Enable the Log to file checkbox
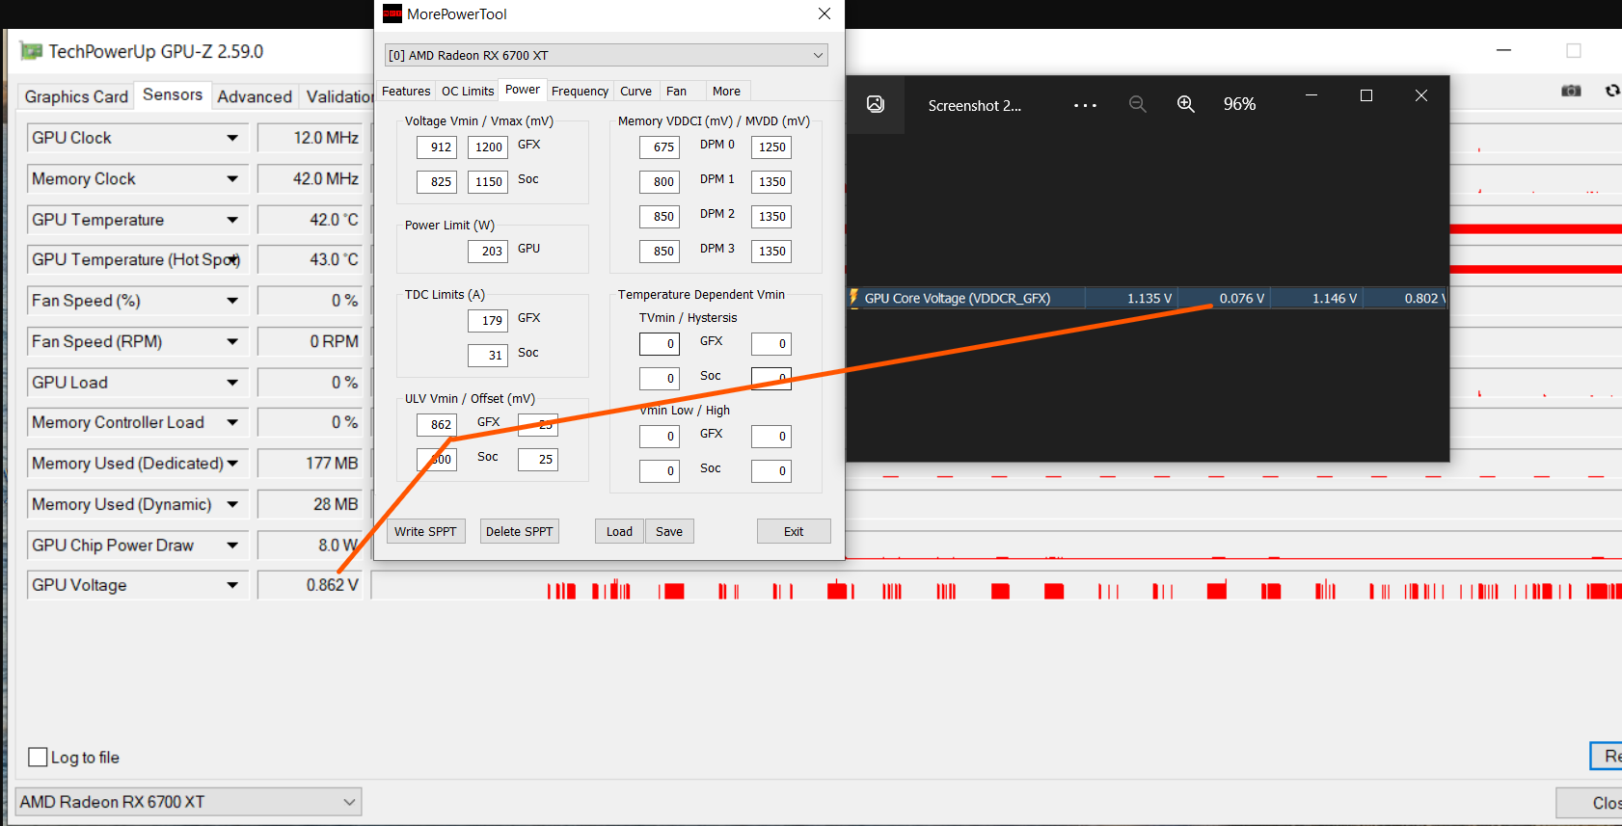The width and height of the screenshot is (1622, 826). (x=38, y=758)
